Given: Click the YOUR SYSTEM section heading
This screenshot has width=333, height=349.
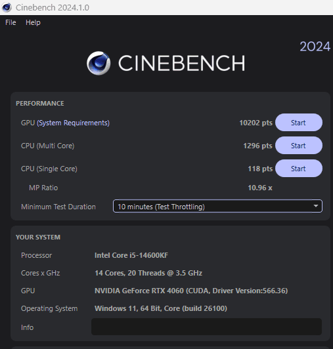Looking at the screenshot, I should pyautogui.click(x=38, y=237).
